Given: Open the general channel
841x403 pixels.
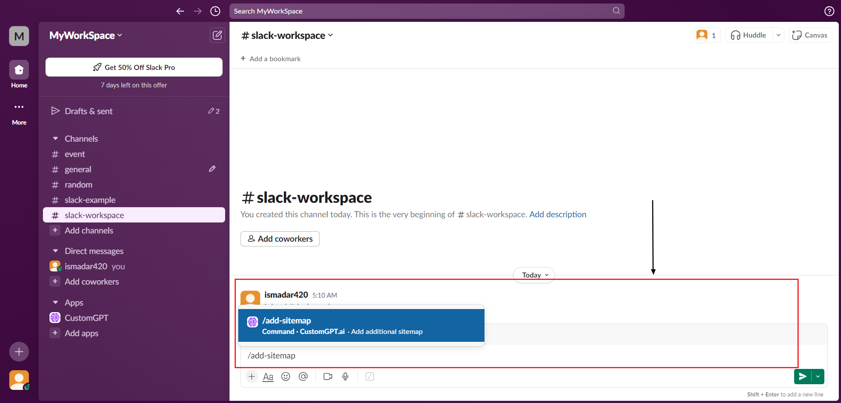Looking at the screenshot, I should [x=134, y=170].
